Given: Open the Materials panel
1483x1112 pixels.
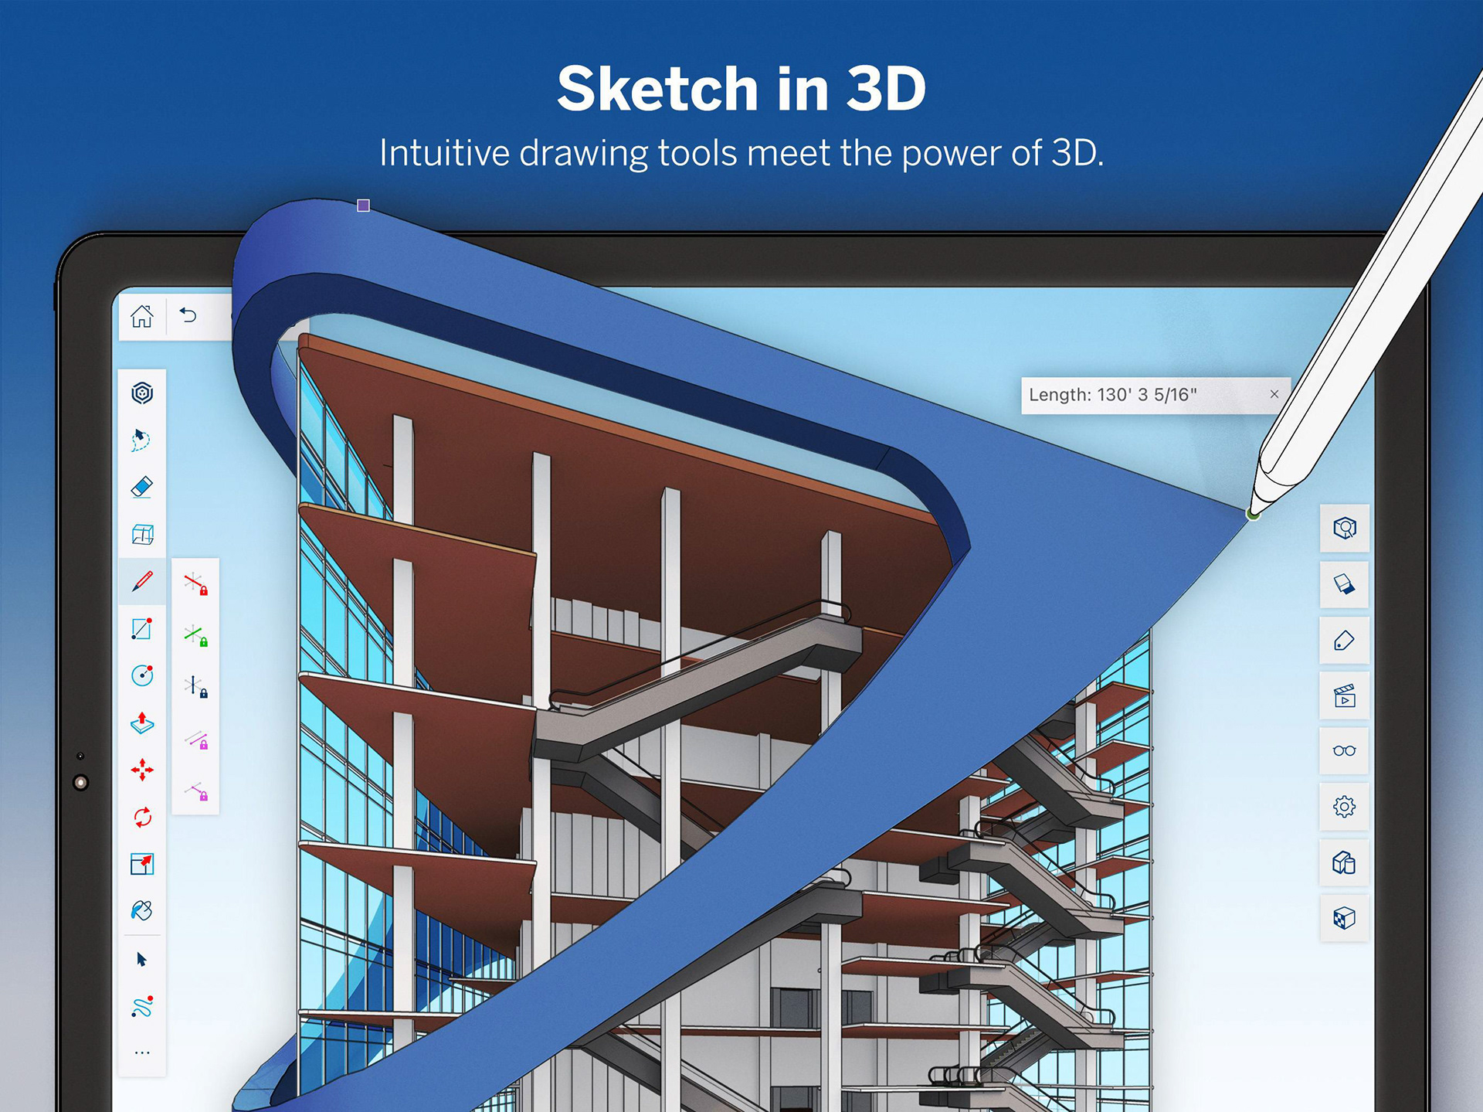Looking at the screenshot, I should [1344, 584].
